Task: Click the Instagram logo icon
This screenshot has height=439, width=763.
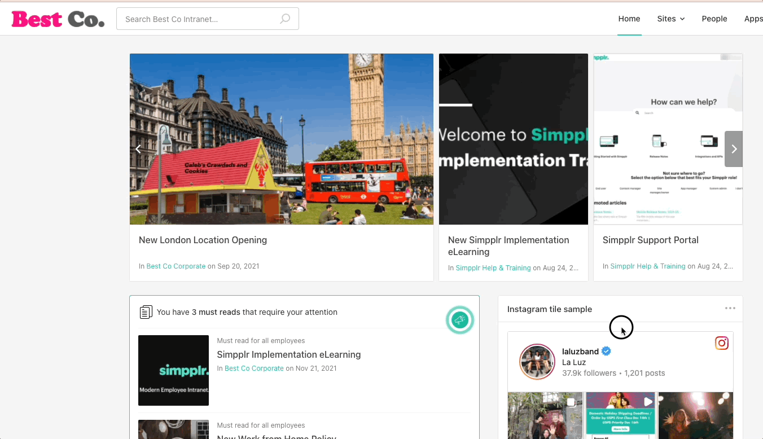Action: coord(721,343)
